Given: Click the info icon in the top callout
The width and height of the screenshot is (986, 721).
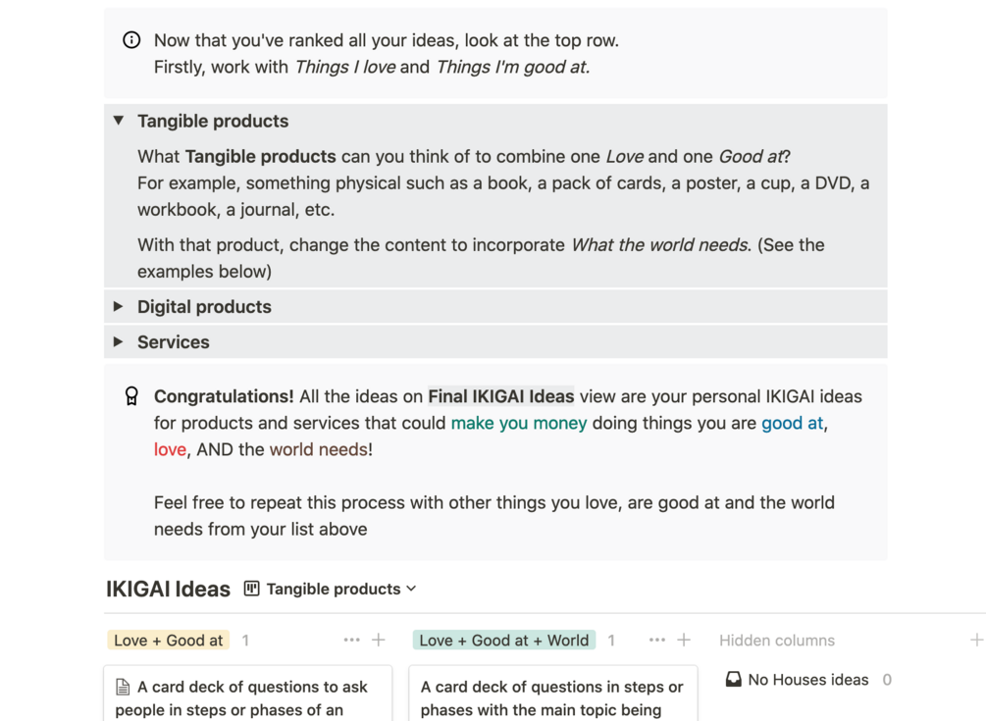Looking at the screenshot, I should (x=131, y=40).
